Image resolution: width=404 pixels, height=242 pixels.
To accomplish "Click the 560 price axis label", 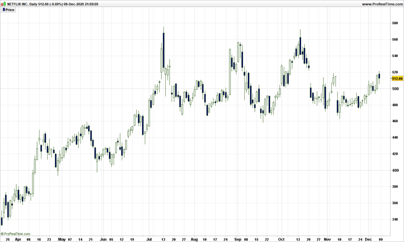I will point(395,40).
